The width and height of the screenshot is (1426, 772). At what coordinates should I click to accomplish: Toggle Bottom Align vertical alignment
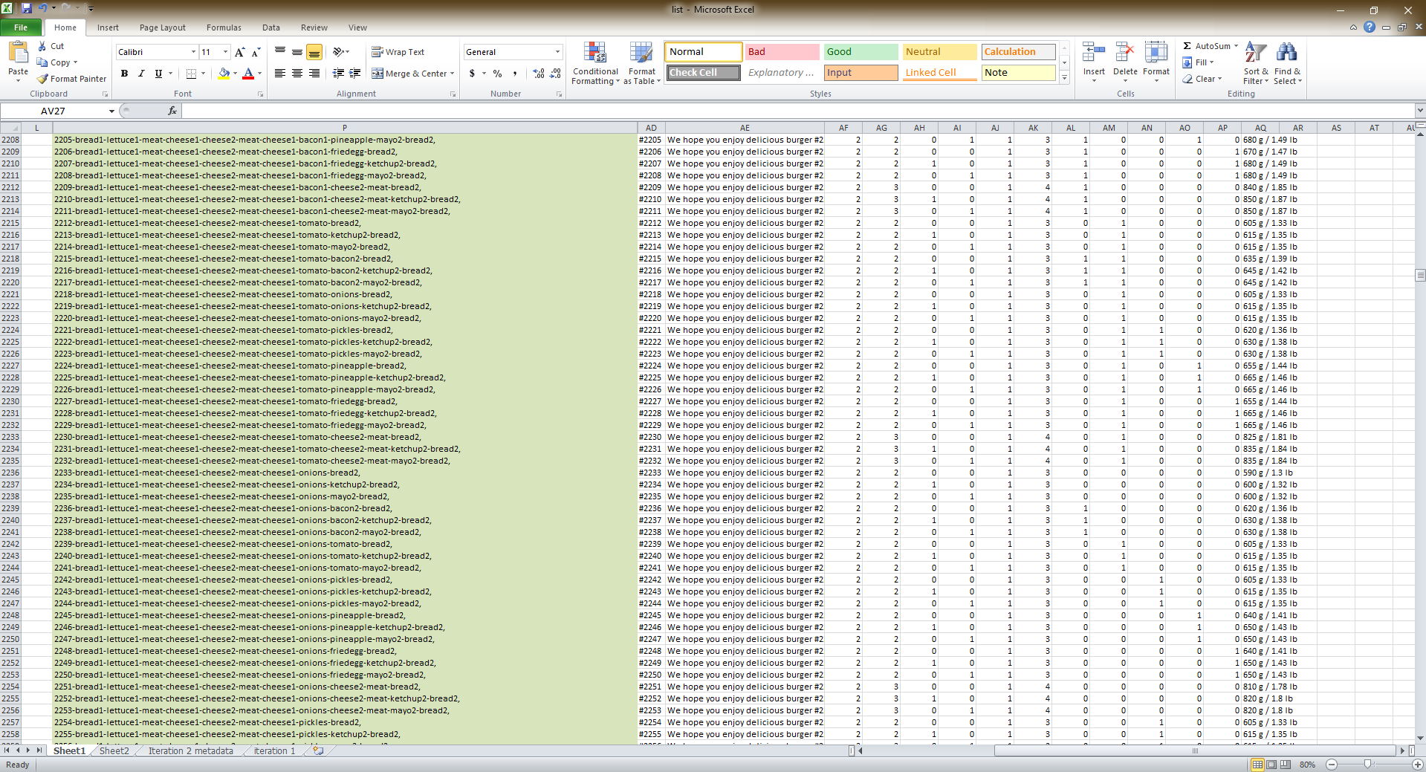click(x=314, y=52)
